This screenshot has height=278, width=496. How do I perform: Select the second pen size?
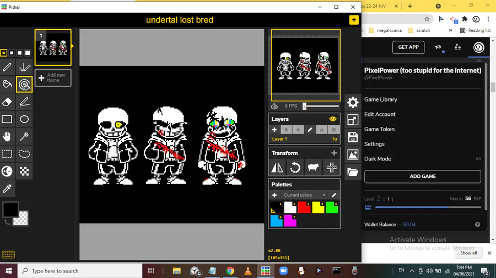tap(12, 53)
